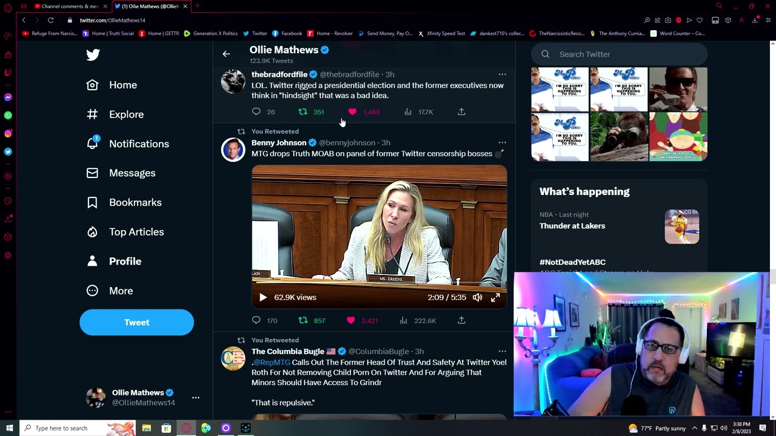
Task: Switch to the Channel comments YouTube tab
Action: [x=70, y=6]
